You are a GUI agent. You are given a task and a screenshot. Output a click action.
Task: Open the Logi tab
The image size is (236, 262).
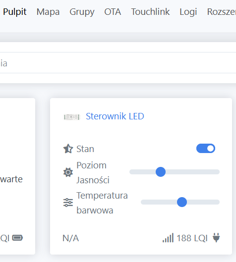tap(188, 12)
